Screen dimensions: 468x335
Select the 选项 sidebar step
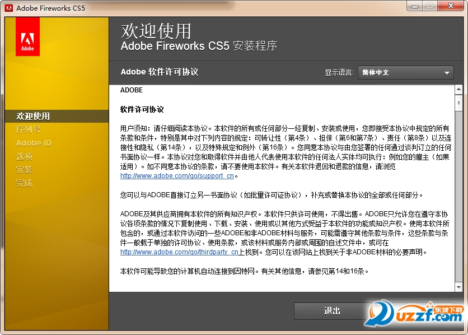pyautogui.click(x=24, y=156)
